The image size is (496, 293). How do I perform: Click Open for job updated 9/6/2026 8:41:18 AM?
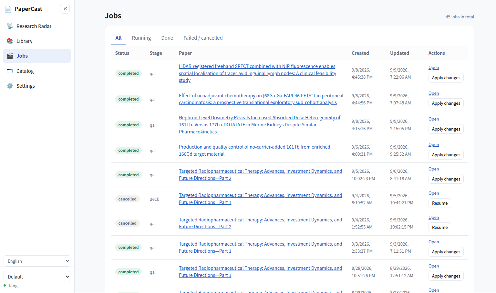[x=434, y=169]
